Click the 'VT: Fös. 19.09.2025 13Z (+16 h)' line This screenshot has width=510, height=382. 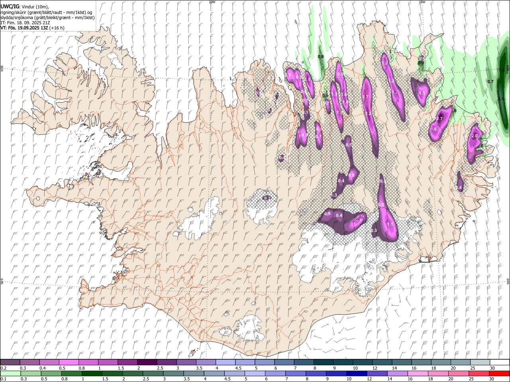pos(32,28)
